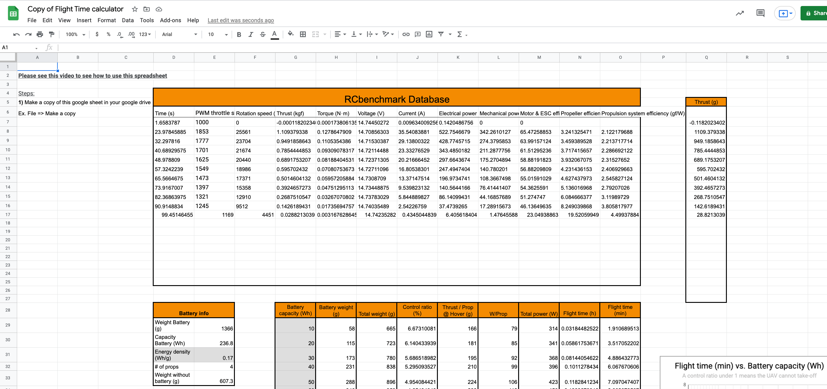Open the font family dropdown showing Arial

tap(179, 34)
